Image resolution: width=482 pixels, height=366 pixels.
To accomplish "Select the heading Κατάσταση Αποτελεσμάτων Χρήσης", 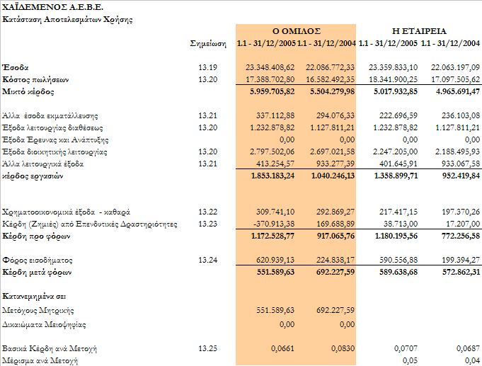I will click(x=67, y=19).
